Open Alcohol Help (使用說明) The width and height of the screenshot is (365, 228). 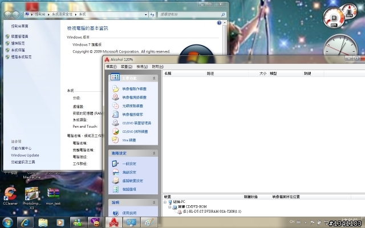coord(129,213)
